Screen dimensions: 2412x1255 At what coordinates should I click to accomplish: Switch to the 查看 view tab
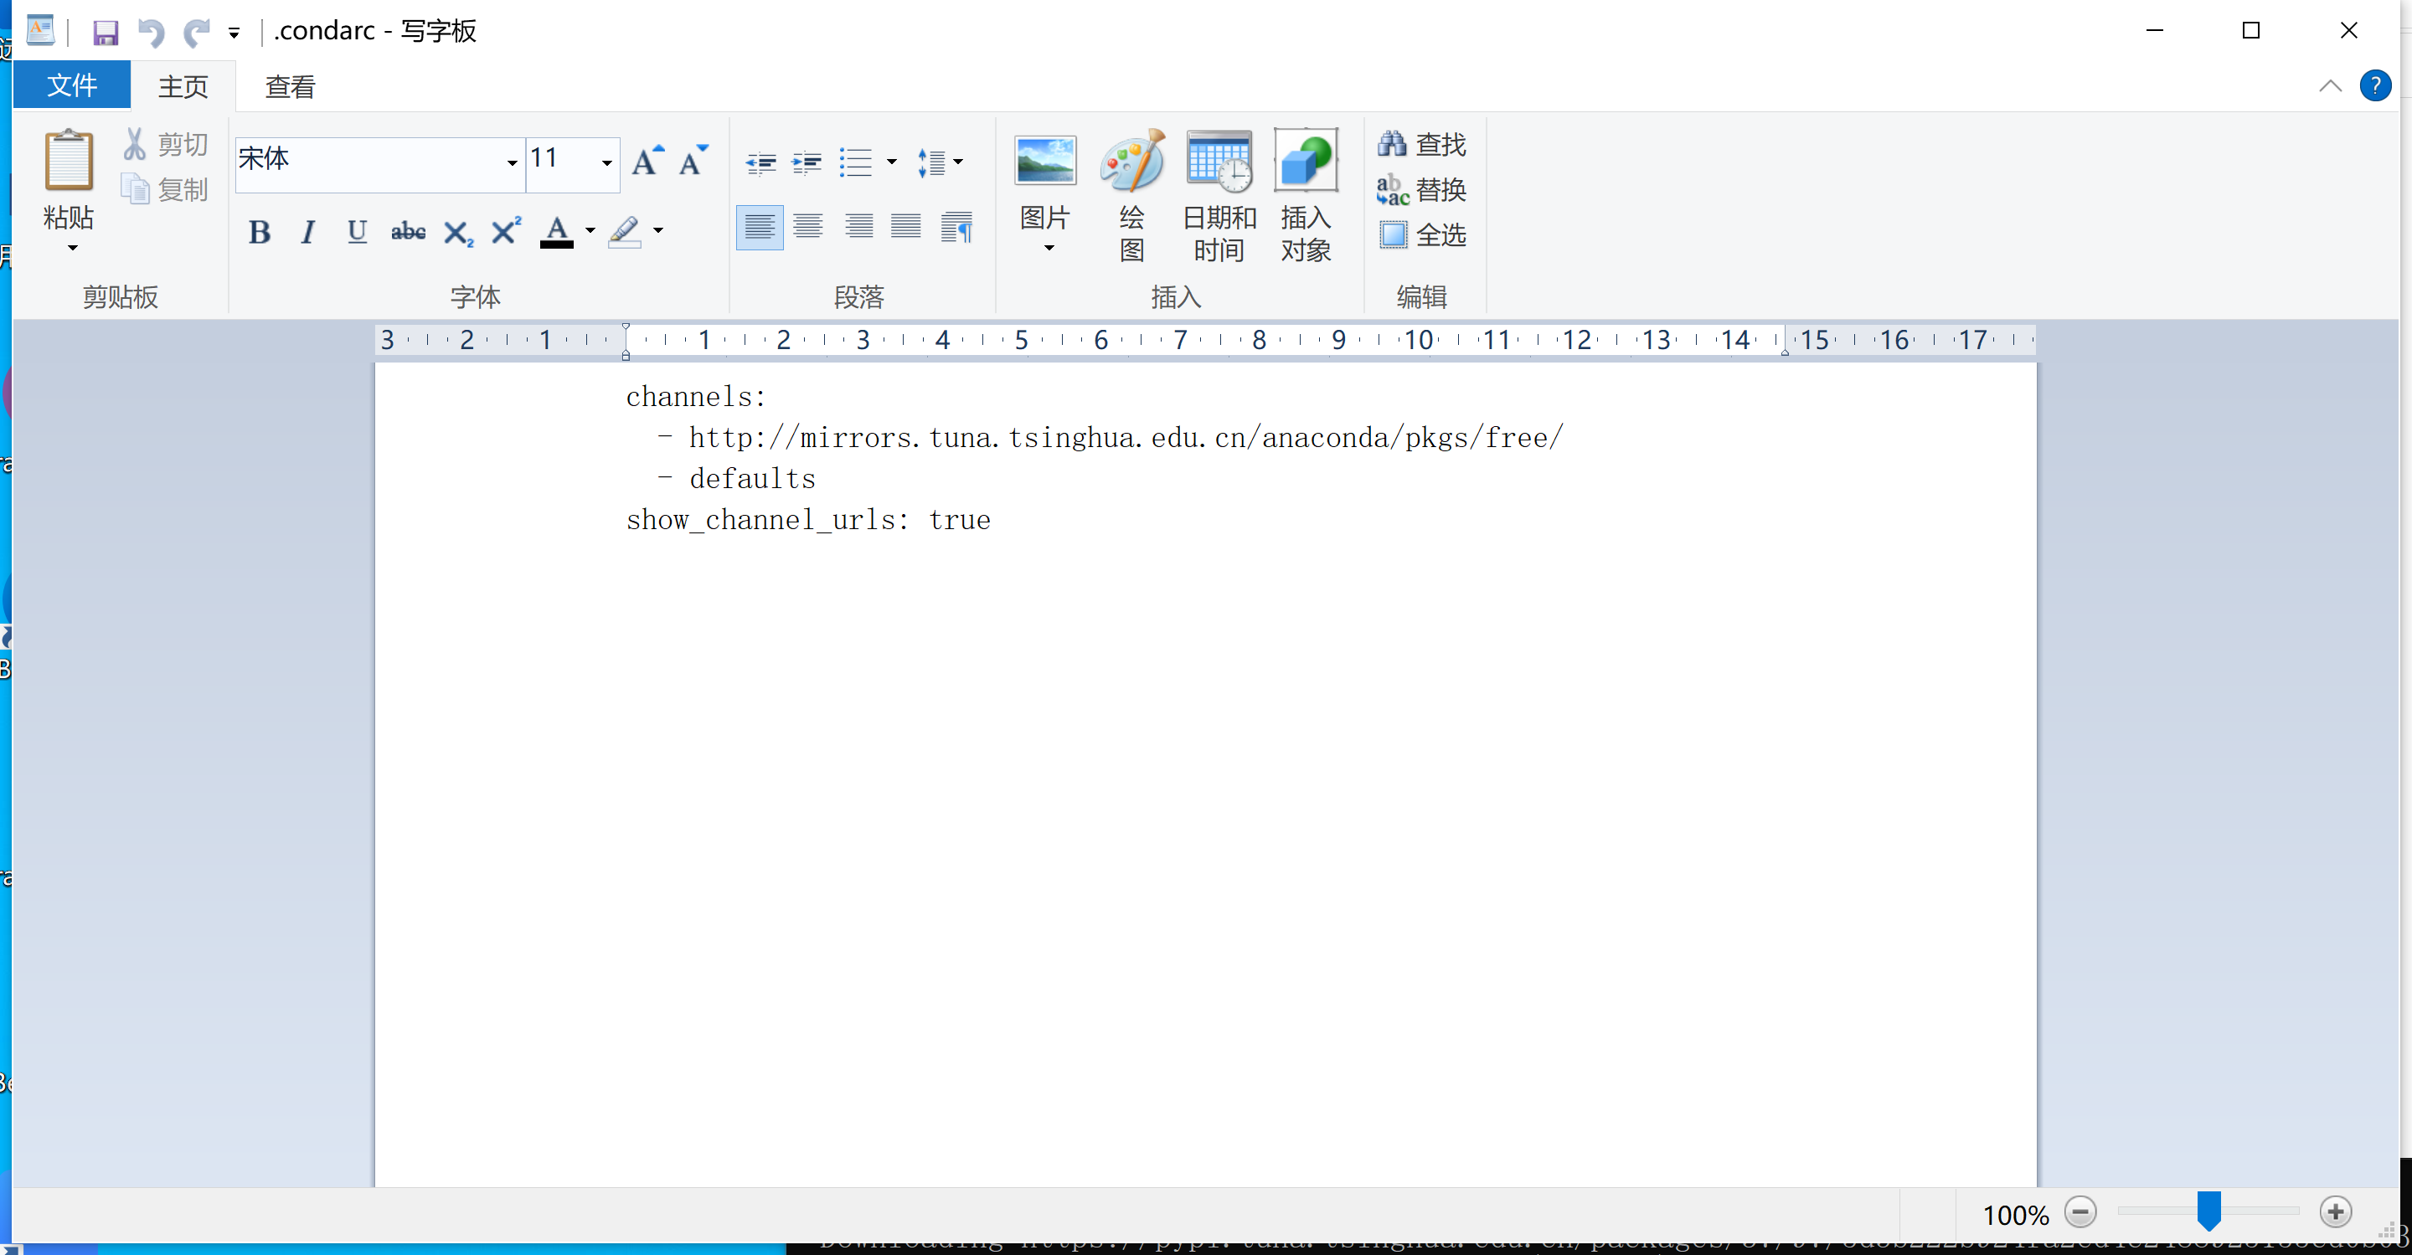click(291, 87)
